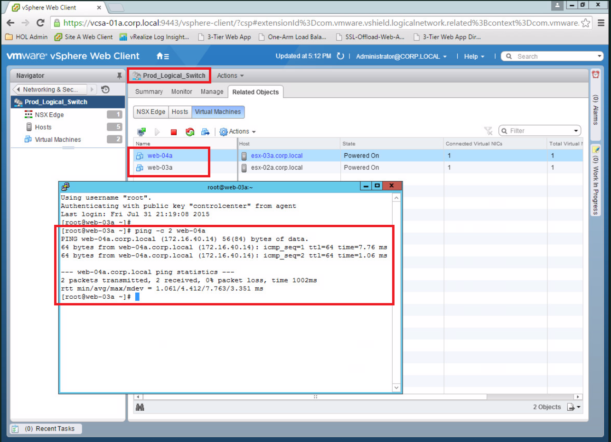Open the Administrator@CORP.LOCAL user menu
Screen dimensions: 611x442
click(401, 56)
